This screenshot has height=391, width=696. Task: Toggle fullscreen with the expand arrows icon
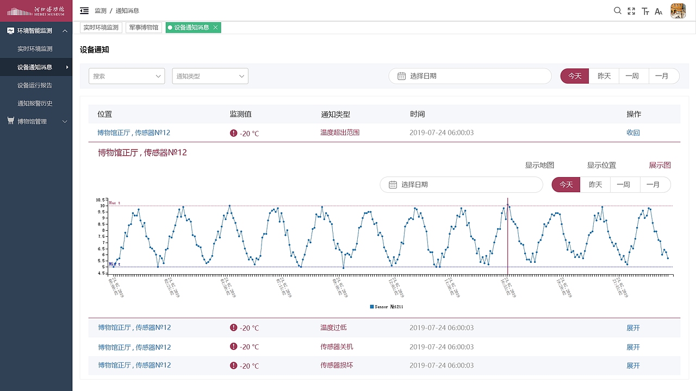tap(631, 11)
